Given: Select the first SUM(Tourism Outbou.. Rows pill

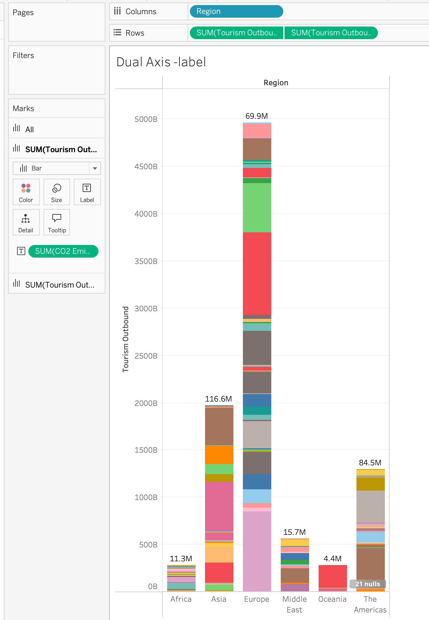Looking at the screenshot, I should click(x=236, y=33).
